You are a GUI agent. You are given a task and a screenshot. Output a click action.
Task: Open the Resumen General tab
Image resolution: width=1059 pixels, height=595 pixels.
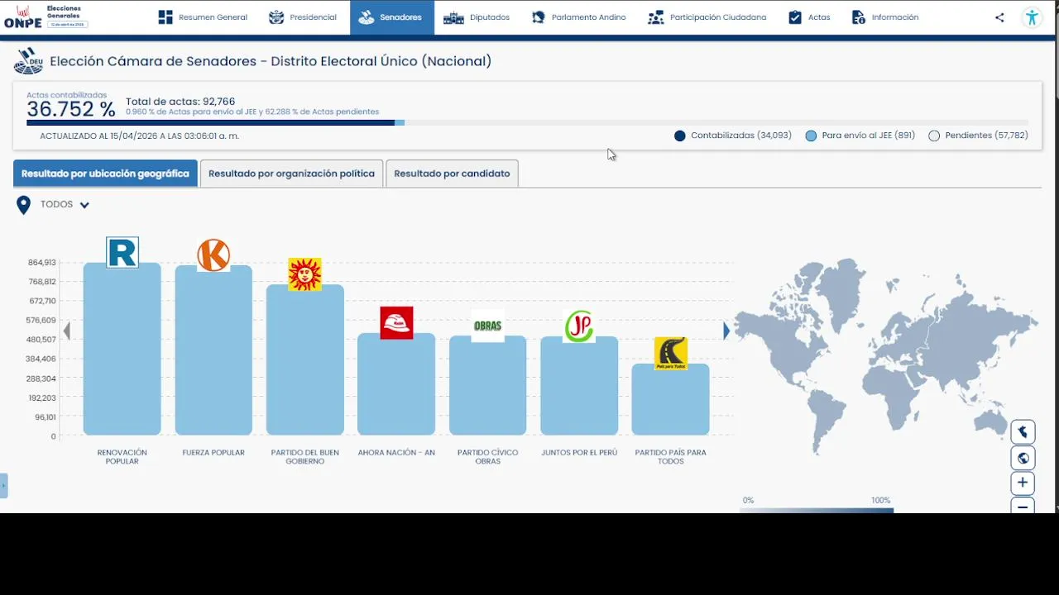pyautogui.click(x=203, y=17)
